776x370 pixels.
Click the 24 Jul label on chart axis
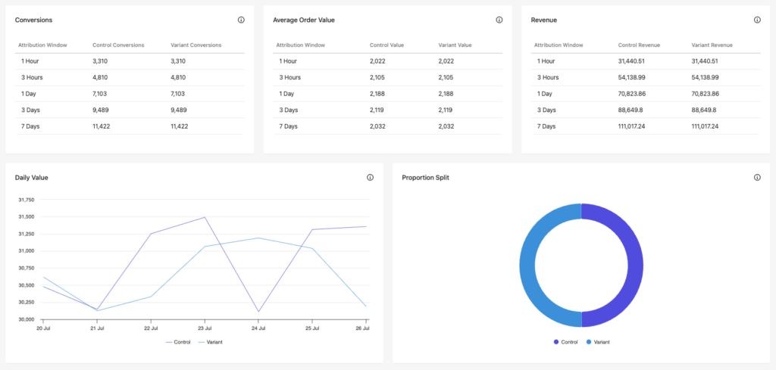click(258, 328)
